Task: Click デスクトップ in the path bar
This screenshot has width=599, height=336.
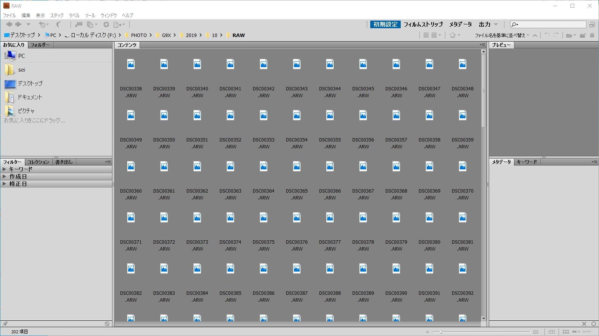Action: pyautogui.click(x=22, y=35)
